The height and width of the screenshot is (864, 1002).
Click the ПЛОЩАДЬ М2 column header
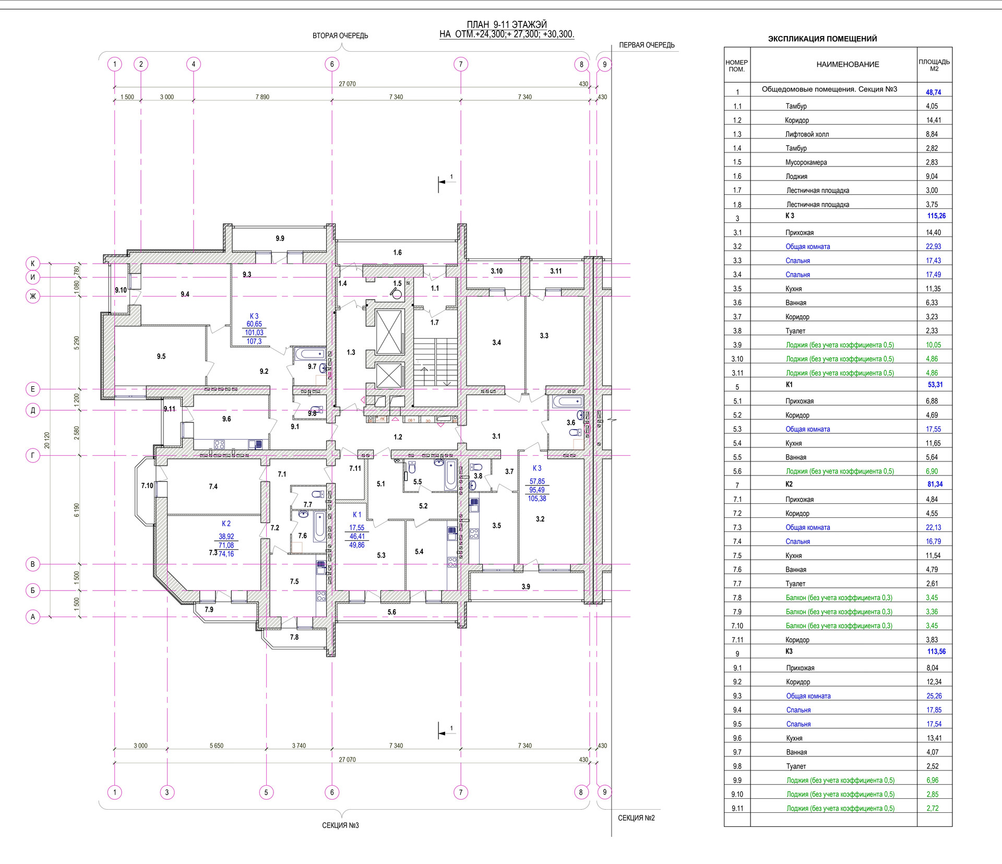tap(934, 65)
